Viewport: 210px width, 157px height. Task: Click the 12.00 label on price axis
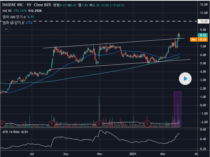[x=203, y=5]
